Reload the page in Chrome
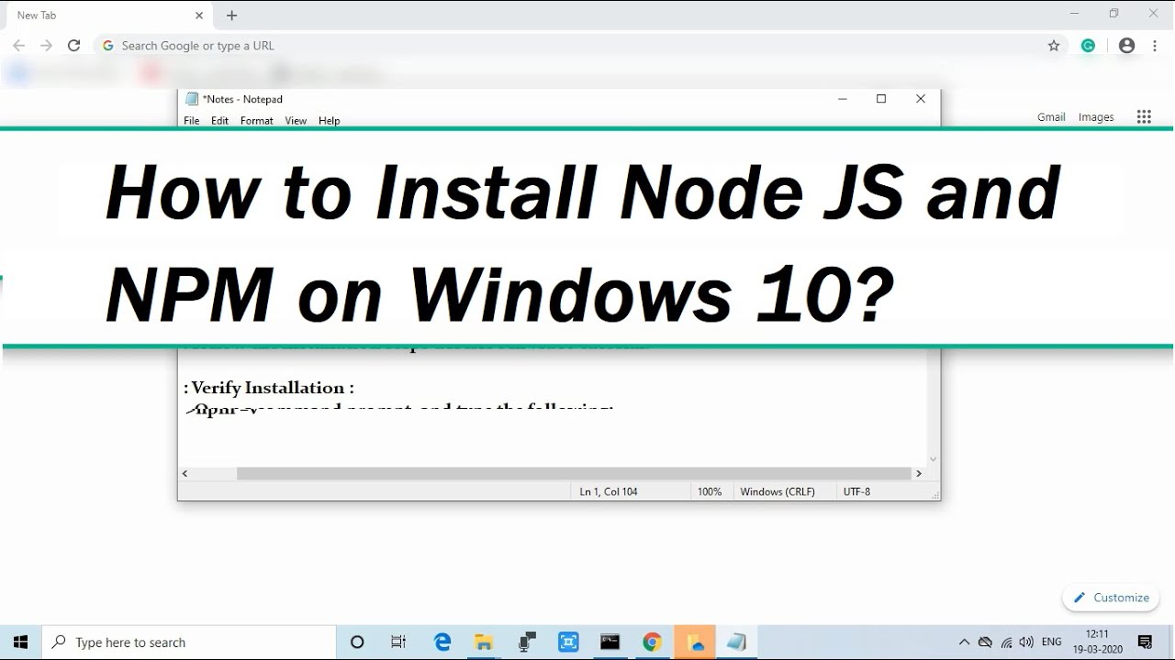 74,46
